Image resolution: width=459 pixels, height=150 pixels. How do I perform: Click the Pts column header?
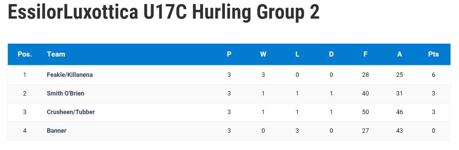pos(434,54)
